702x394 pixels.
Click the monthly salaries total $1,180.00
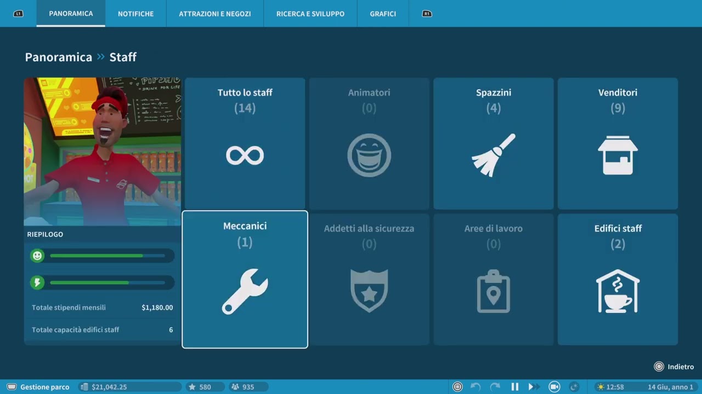click(x=157, y=308)
